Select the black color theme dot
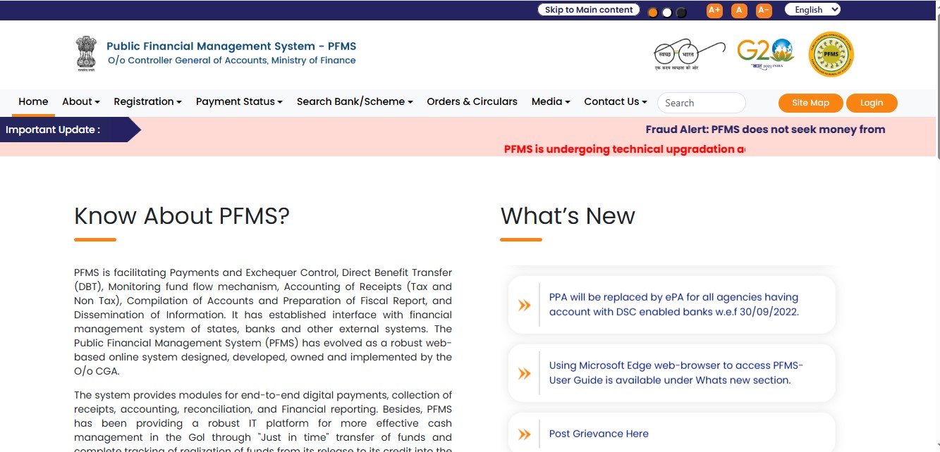The image size is (940, 452). pos(681,13)
